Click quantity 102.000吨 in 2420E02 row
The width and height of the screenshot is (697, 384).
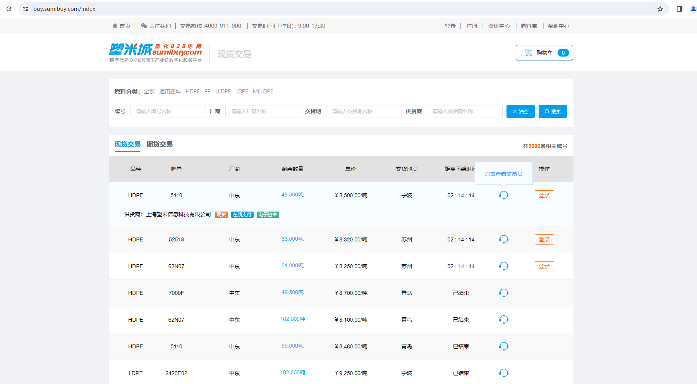coord(292,373)
